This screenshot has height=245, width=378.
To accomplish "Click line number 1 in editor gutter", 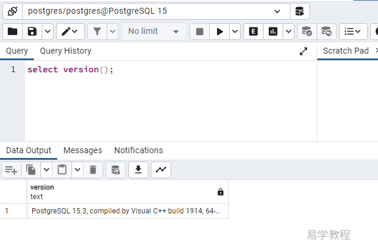I will click(13, 70).
